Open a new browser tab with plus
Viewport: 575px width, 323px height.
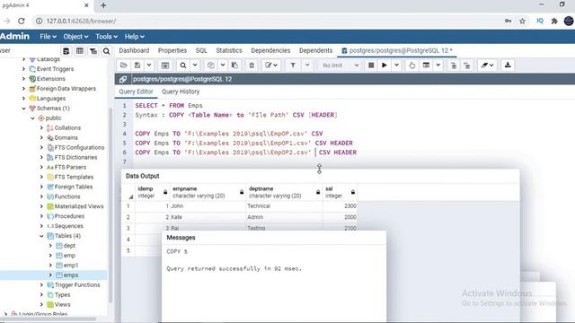point(103,5)
